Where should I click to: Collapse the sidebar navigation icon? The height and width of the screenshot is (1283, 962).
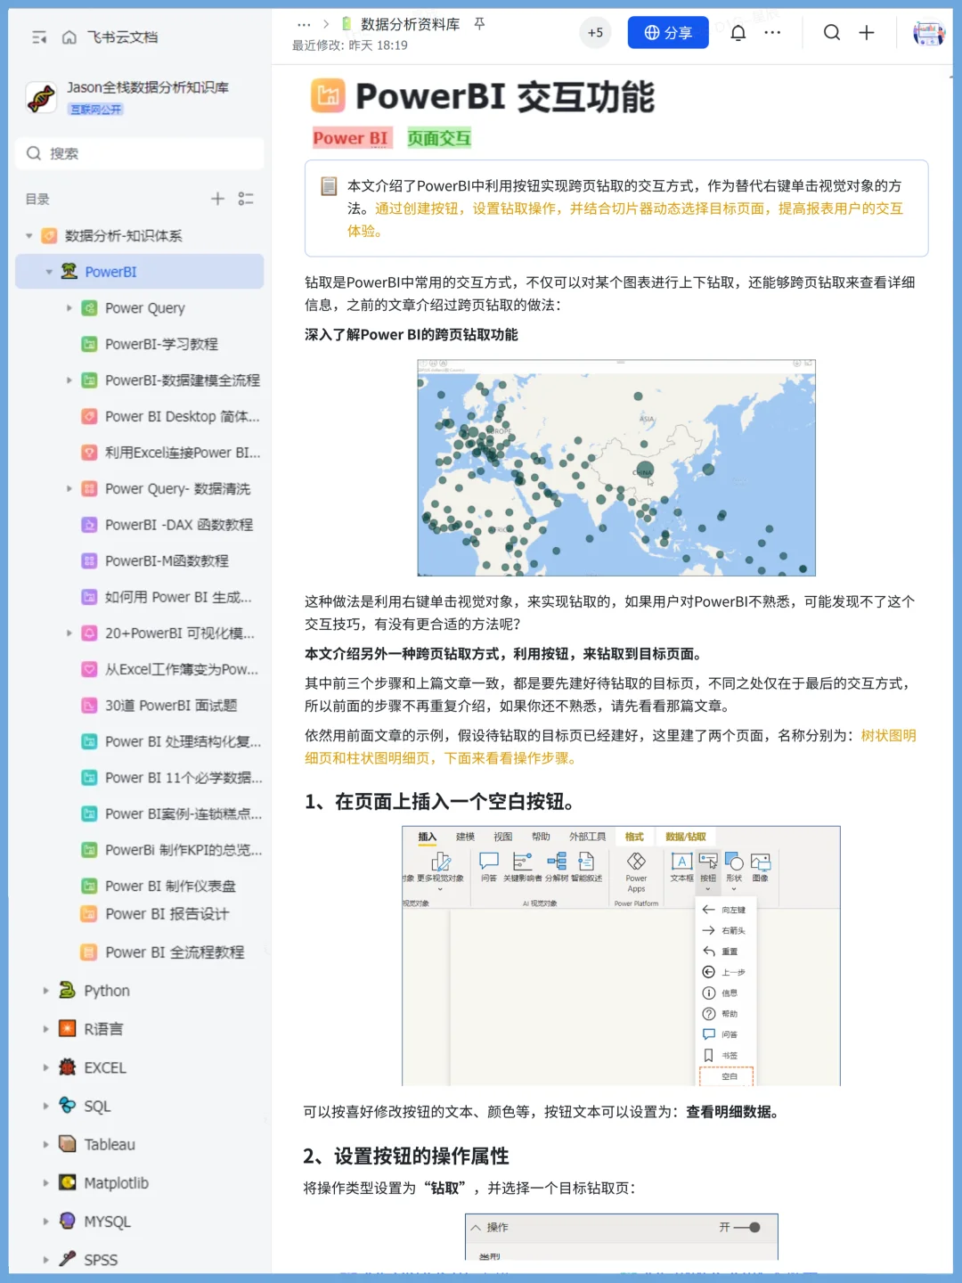coord(39,37)
